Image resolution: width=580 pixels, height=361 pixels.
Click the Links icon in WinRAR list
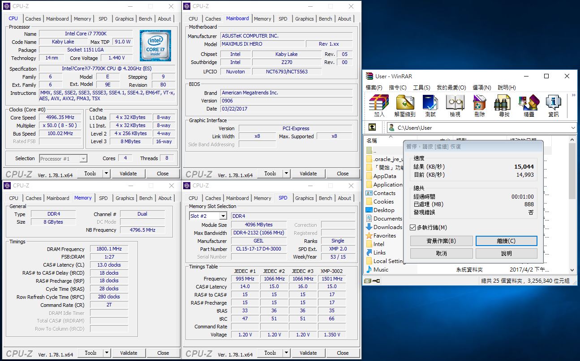click(x=369, y=253)
